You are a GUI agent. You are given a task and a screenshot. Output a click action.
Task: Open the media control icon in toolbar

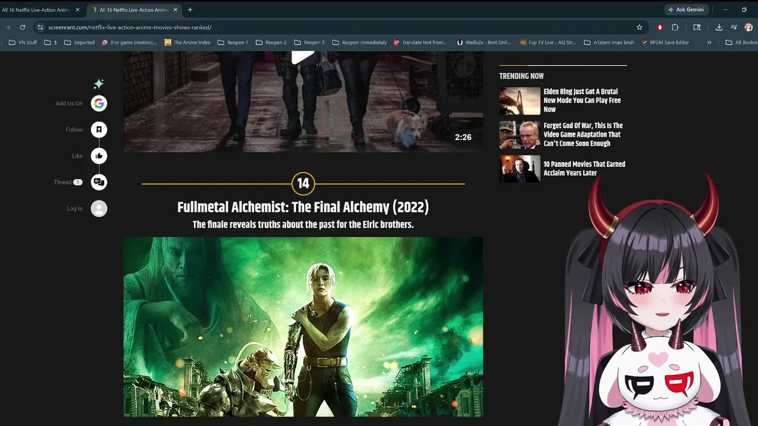coord(734,27)
